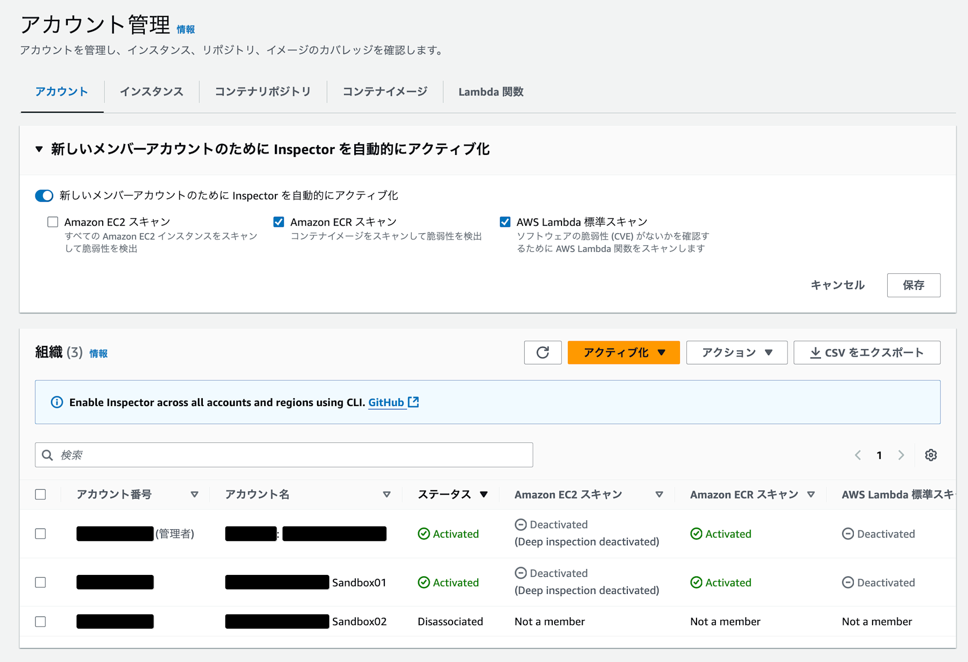Click the (管理者) label in first row

175,534
